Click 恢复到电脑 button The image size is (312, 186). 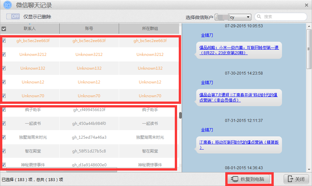(249, 179)
